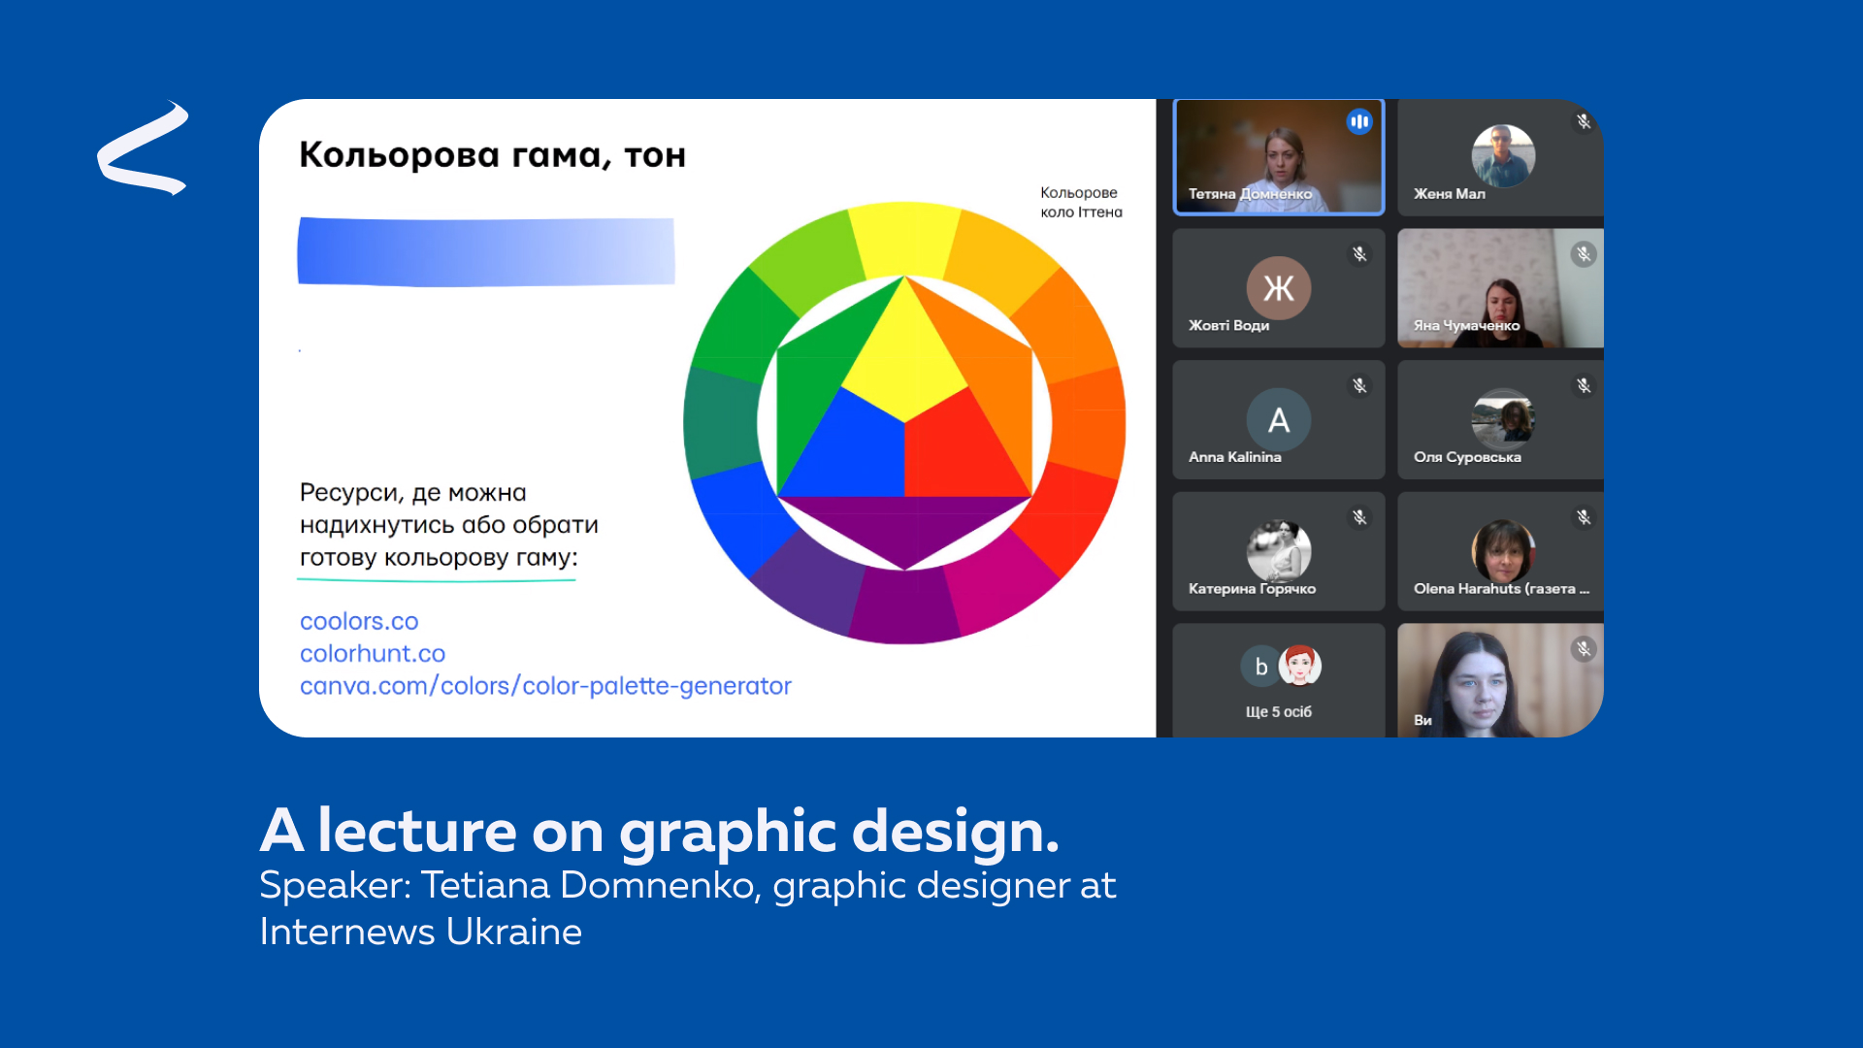1863x1048 pixels.
Task: Click muted mic icon on the Ви tile
Action: (x=1584, y=648)
